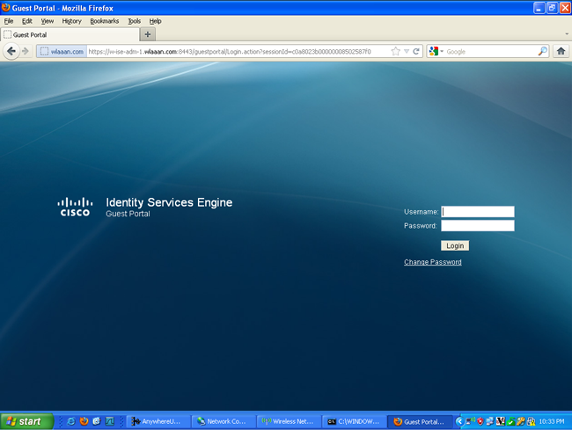This screenshot has height=430, width=572.
Task: Launch Internet Explorer from Quick Launch
Action: click(71, 421)
